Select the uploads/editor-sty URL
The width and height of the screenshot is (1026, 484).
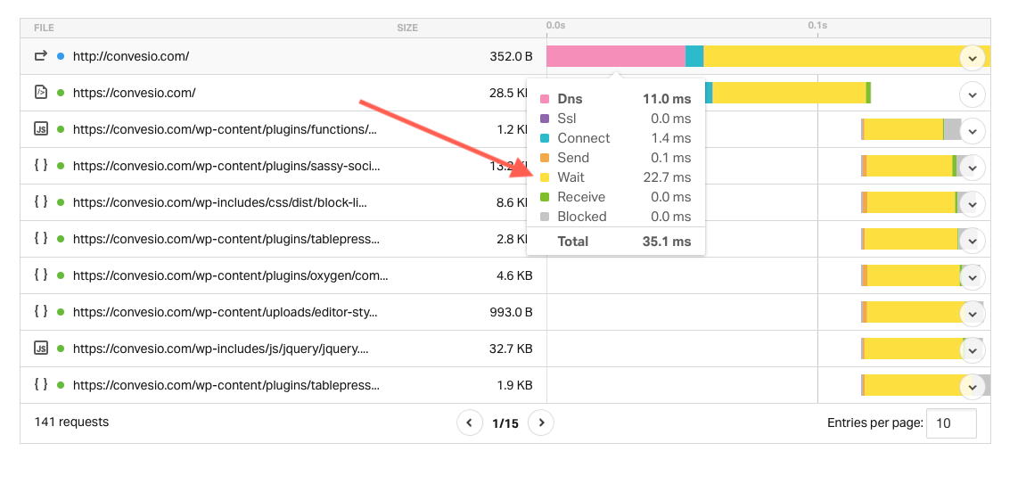[226, 313]
